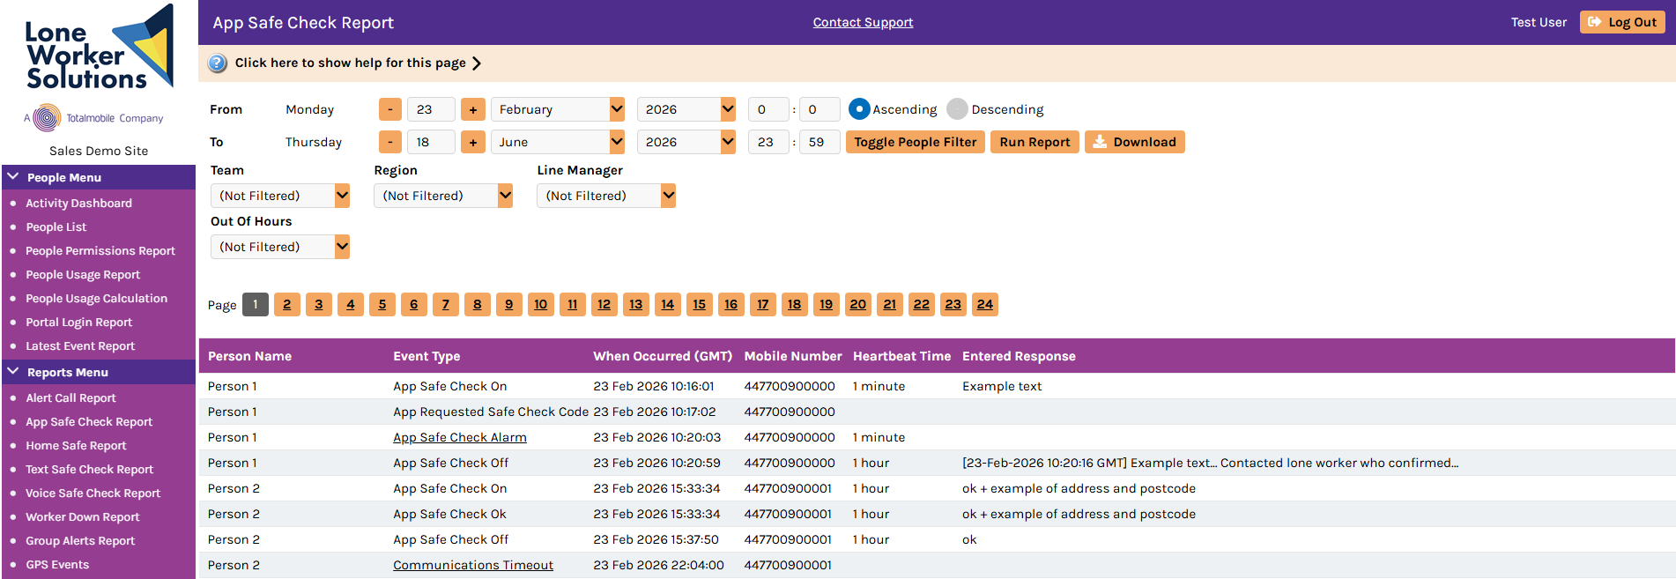
Task: Open People Usage Calculation
Action: click(96, 299)
